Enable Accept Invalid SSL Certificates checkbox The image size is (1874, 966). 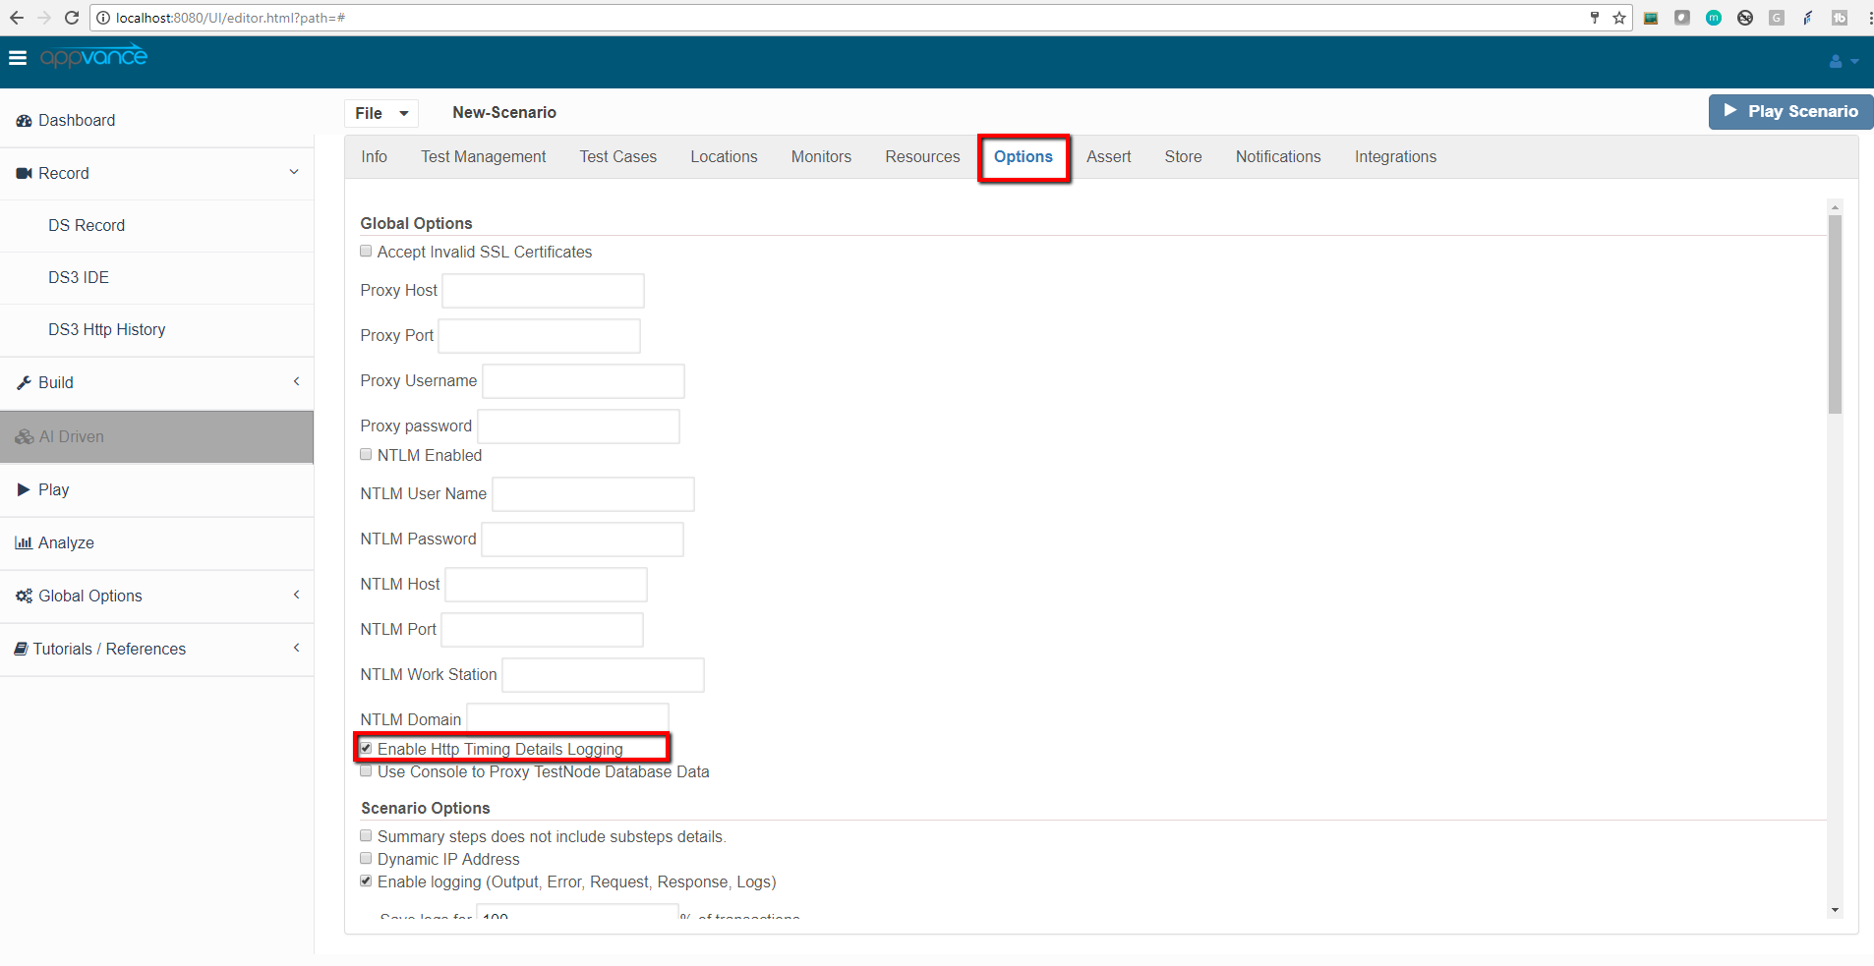366,252
